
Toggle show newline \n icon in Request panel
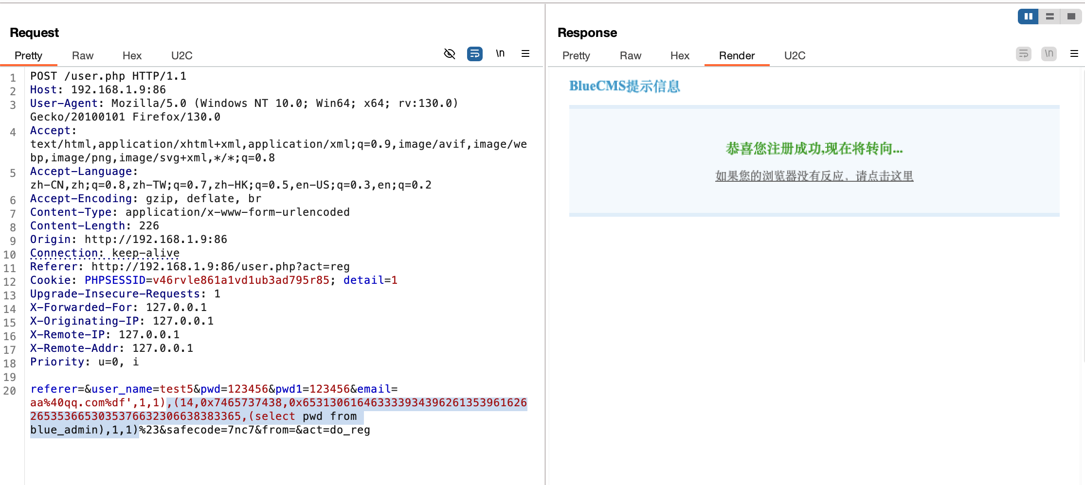pos(500,53)
